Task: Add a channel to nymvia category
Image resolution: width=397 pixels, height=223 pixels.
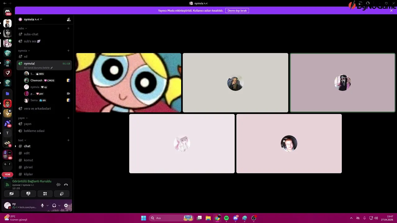Action: (69, 50)
